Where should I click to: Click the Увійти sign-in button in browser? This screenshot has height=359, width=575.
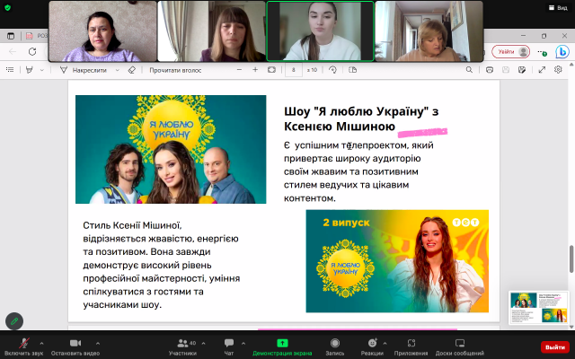point(510,52)
